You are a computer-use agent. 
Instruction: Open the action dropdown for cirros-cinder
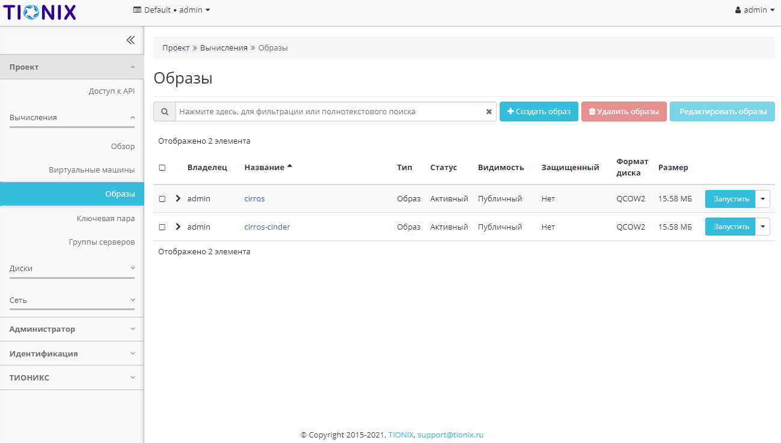[762, 227]
